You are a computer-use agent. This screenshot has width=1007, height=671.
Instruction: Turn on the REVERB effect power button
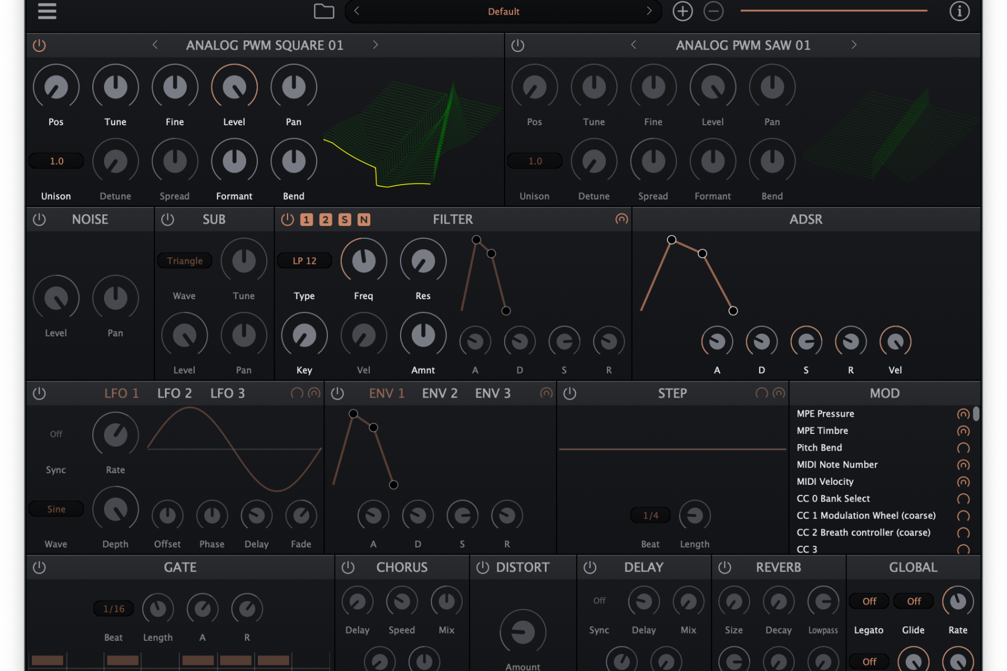coord(724,568)
